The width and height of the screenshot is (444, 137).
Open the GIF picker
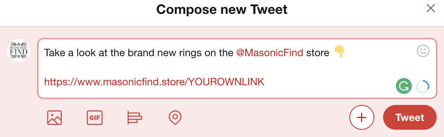click(x=95, y=118)
